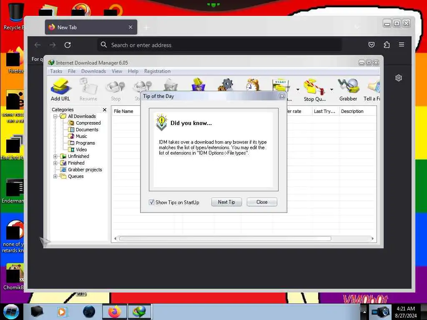
Task: Open New Tab personalize gear icon
Action: tap(399, 78)
